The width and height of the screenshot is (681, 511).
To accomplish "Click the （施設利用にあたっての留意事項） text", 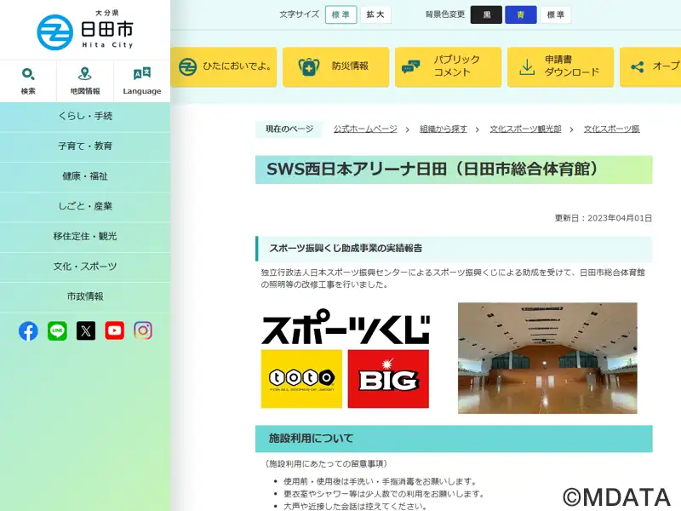I will (x=326, y=463).
